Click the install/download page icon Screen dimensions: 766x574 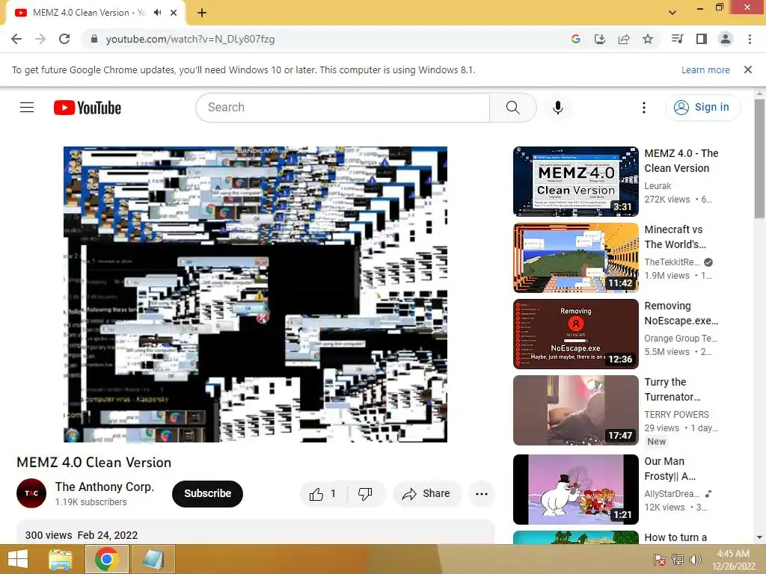point(599,39)
